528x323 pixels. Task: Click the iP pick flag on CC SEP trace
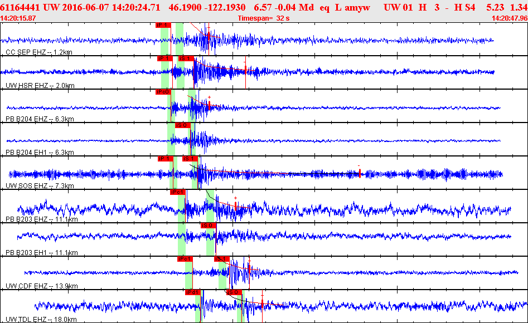162,25
